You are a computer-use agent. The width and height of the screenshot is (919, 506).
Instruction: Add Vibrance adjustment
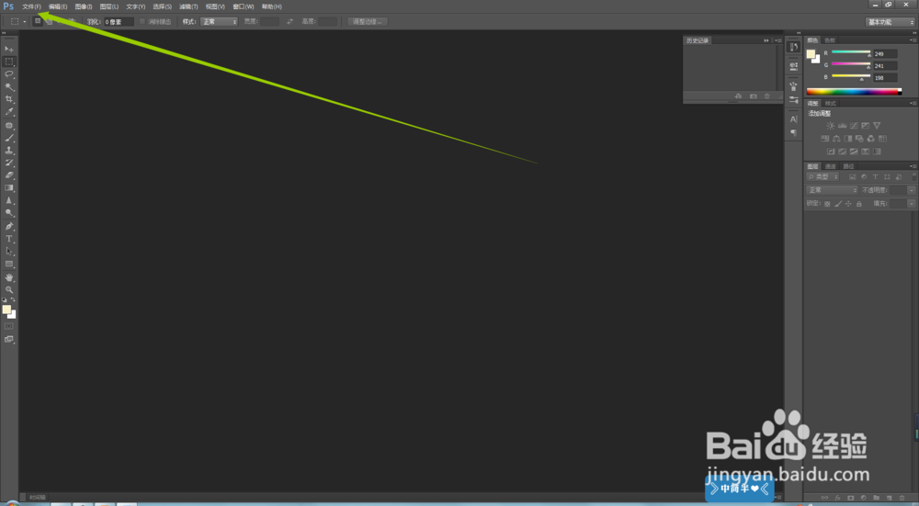coord(877,125)
